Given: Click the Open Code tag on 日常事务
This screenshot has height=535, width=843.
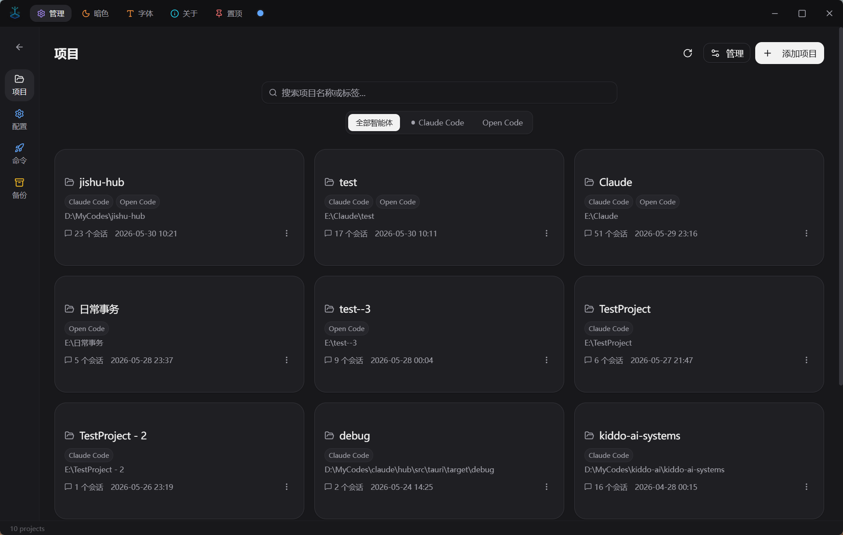Looking at the screenshot, I should click(86, 328).
